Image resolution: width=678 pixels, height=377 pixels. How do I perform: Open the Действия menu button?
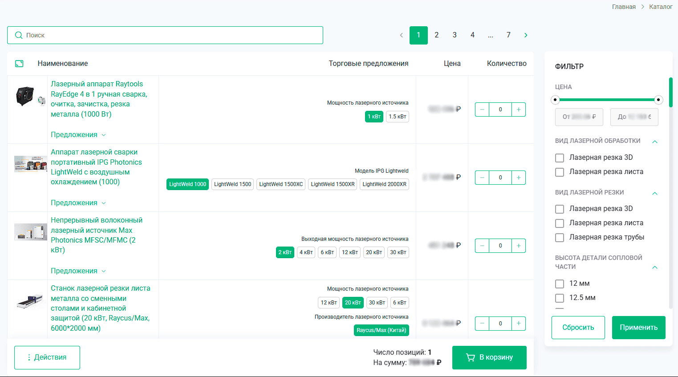pos(47,357)
